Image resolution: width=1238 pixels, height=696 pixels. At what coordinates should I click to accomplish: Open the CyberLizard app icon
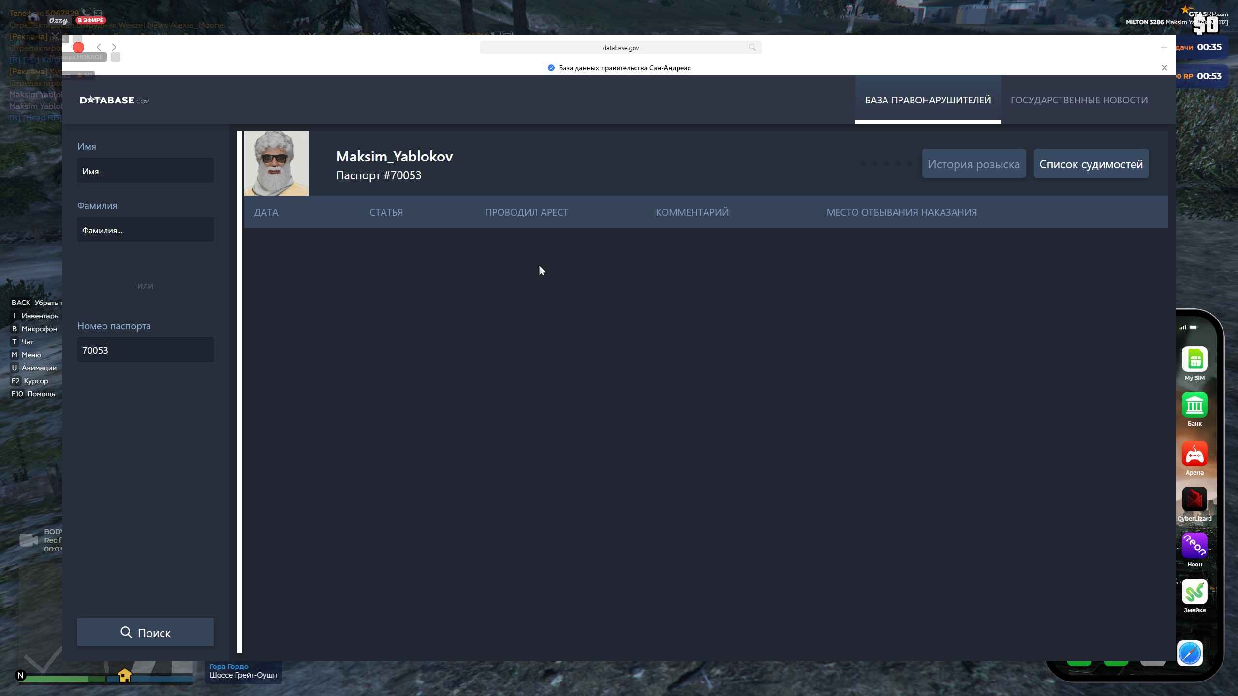1194,499
